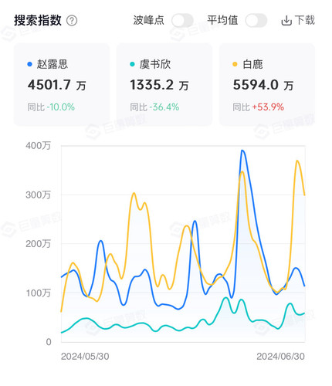Image resolution: width=332 pixels, height=386 pixels.
Task: Click the highest blue line peak near 400万
Action: [x=242, y=151]
